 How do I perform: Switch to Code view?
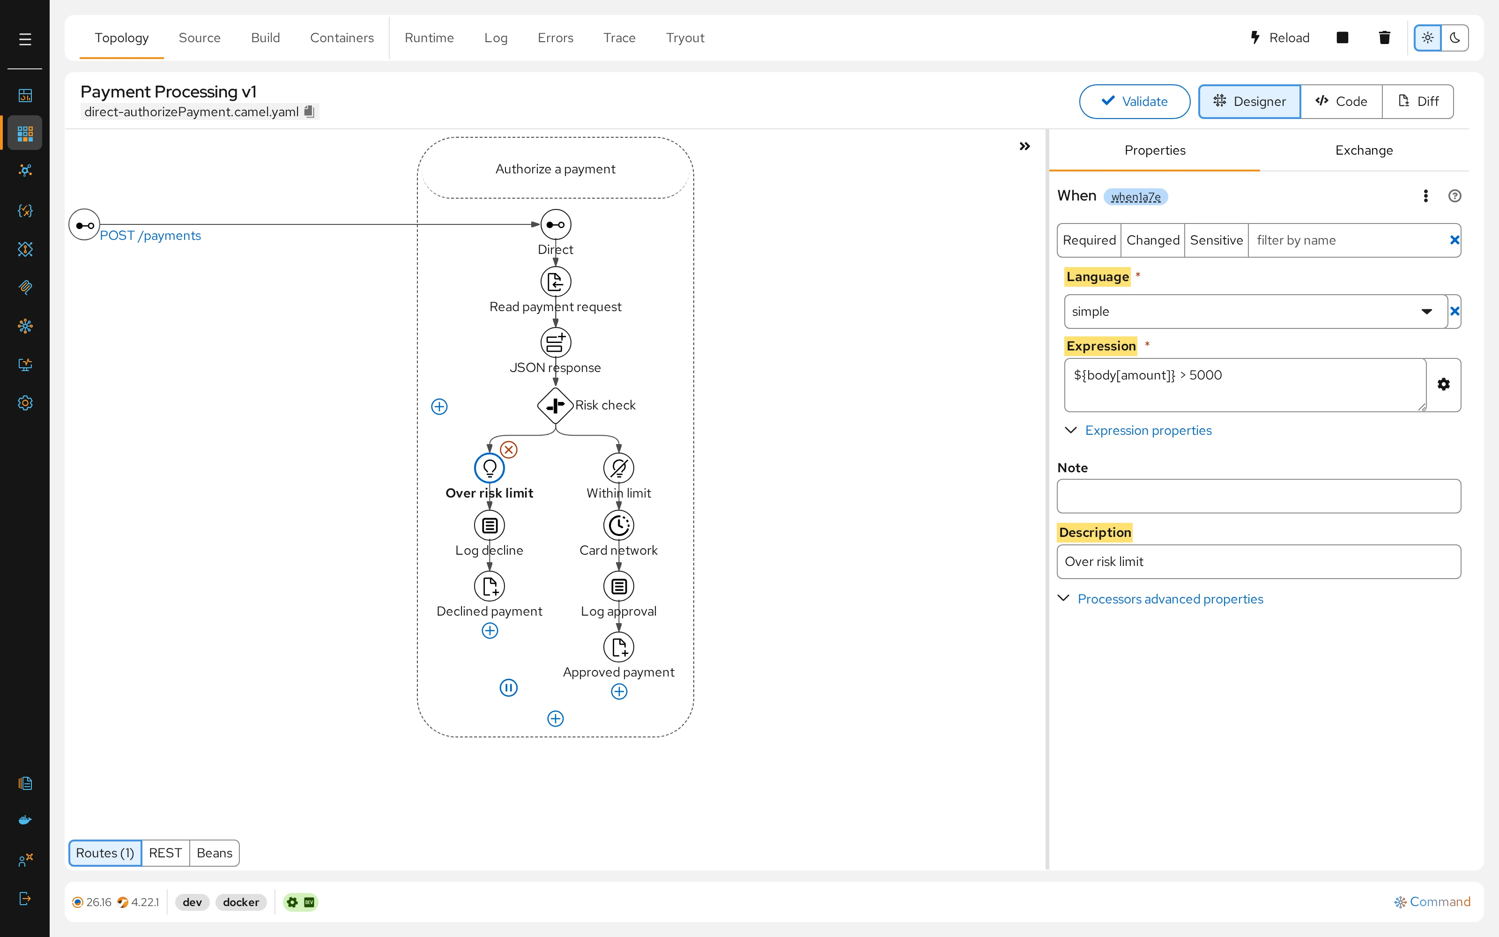pyautogui.click(x=1341, y=102)
